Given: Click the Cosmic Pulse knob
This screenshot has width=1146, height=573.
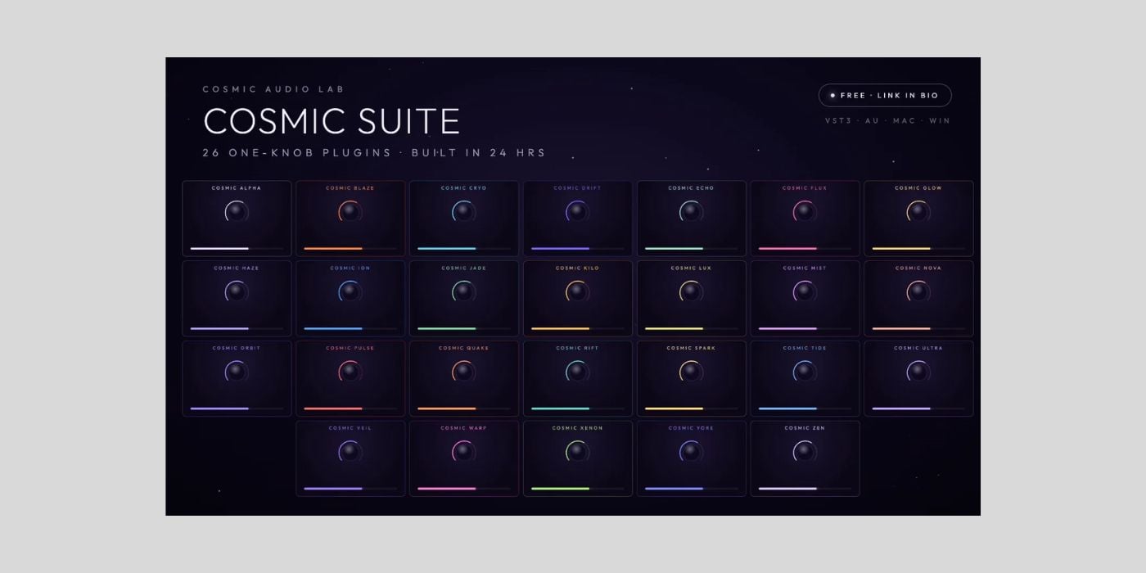Looking at the screenshot, I should [x=350, y=372].
